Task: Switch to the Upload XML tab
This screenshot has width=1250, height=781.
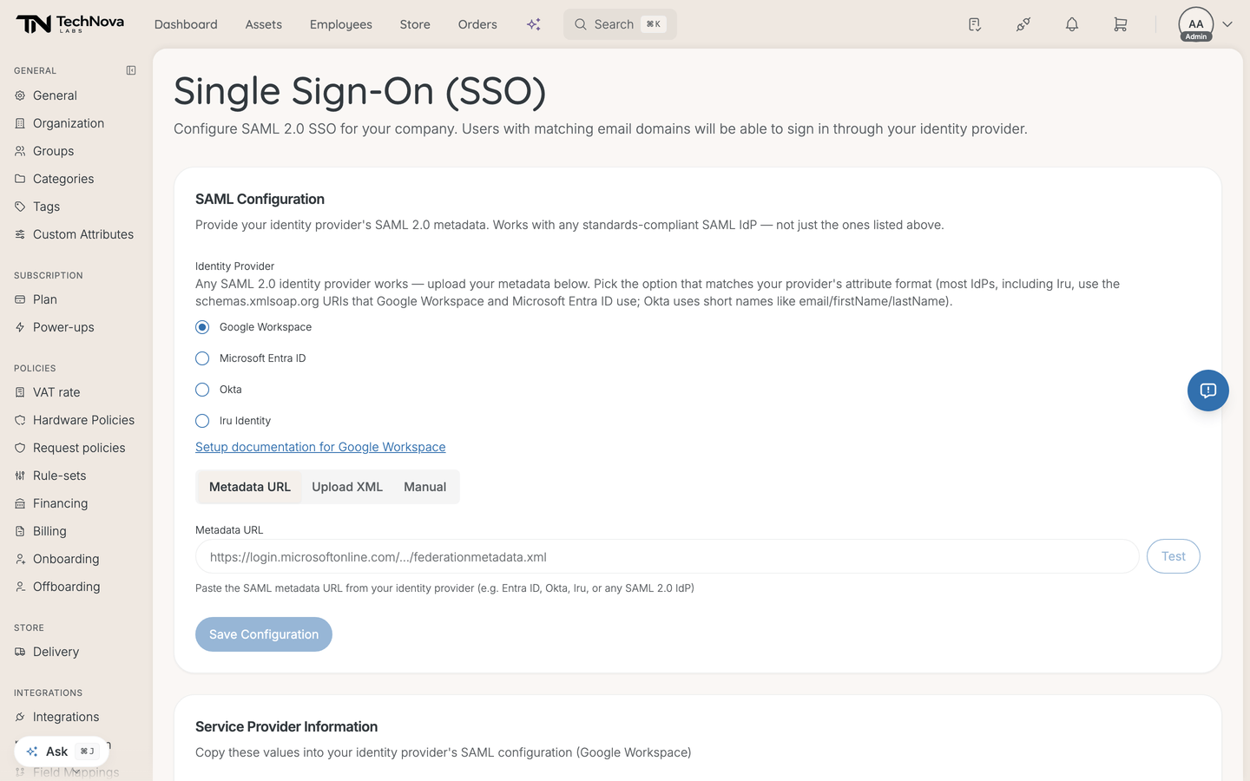Action: [x=347, y=487]
